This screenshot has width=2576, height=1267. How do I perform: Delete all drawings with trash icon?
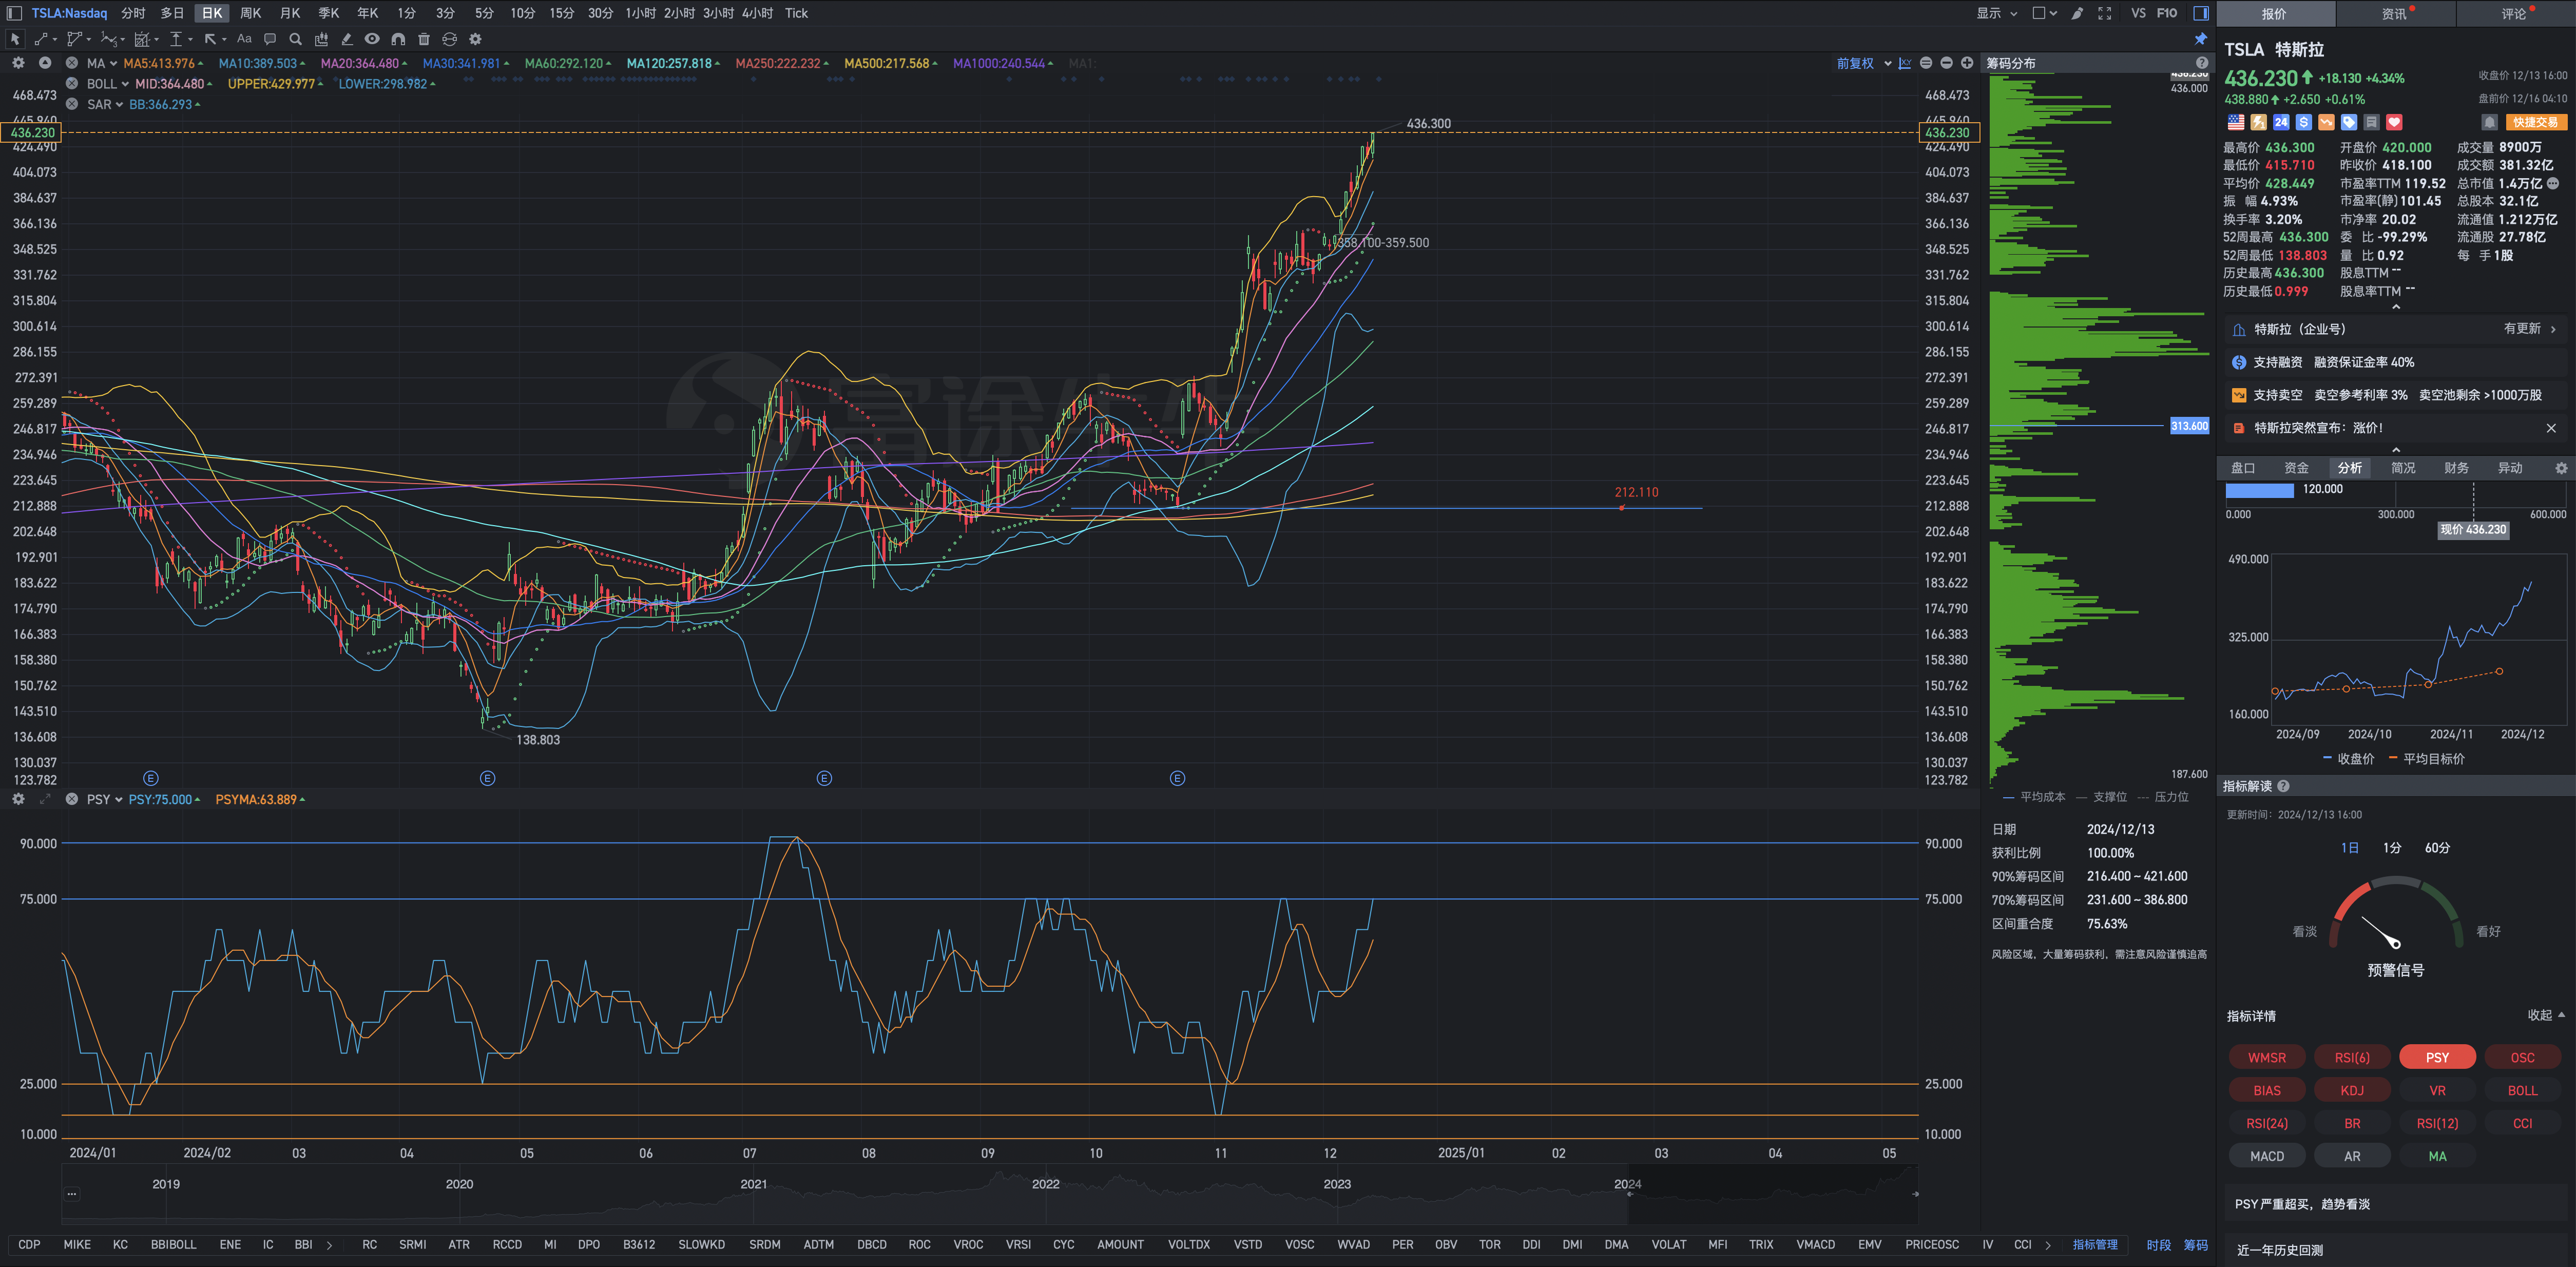point(424,39)
